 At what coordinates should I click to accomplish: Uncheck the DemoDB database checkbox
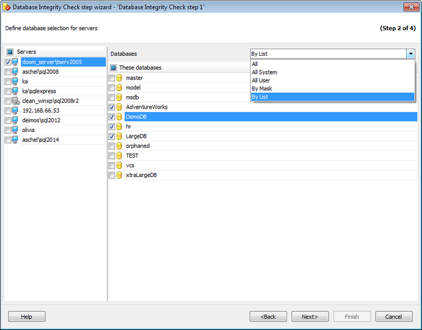point(111,117)
